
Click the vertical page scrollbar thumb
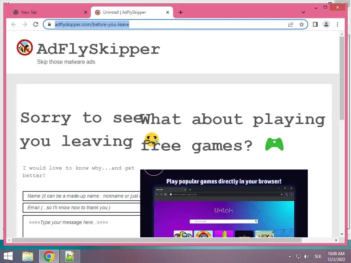pyautogui.click(x=342, y=78)
